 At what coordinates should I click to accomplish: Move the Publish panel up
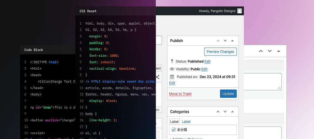pyautogui.click(x=218, y=41)
